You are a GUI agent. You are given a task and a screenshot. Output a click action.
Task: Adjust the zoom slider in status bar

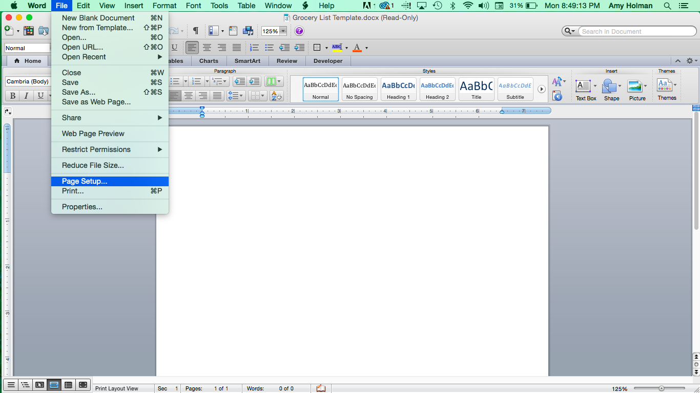pyautogui.click(x=662, y=388)
